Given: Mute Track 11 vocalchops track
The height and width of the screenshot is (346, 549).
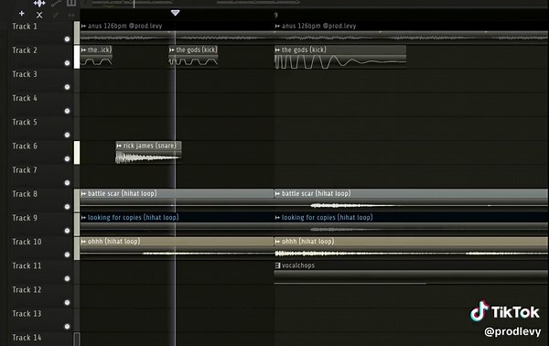Looking at the screenshot, I should 67,279.
